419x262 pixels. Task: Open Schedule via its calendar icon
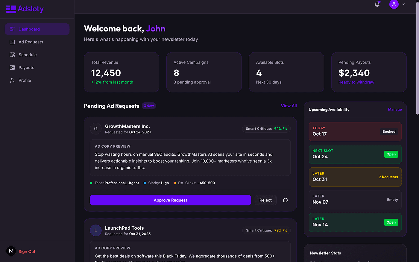12,54
